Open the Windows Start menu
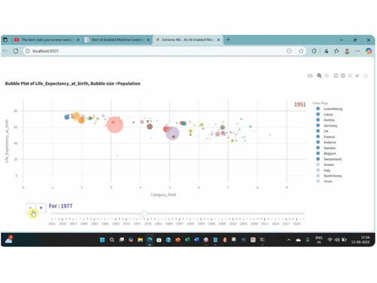The height and width of the screenshot is (283, 377). tap(103, 240)
